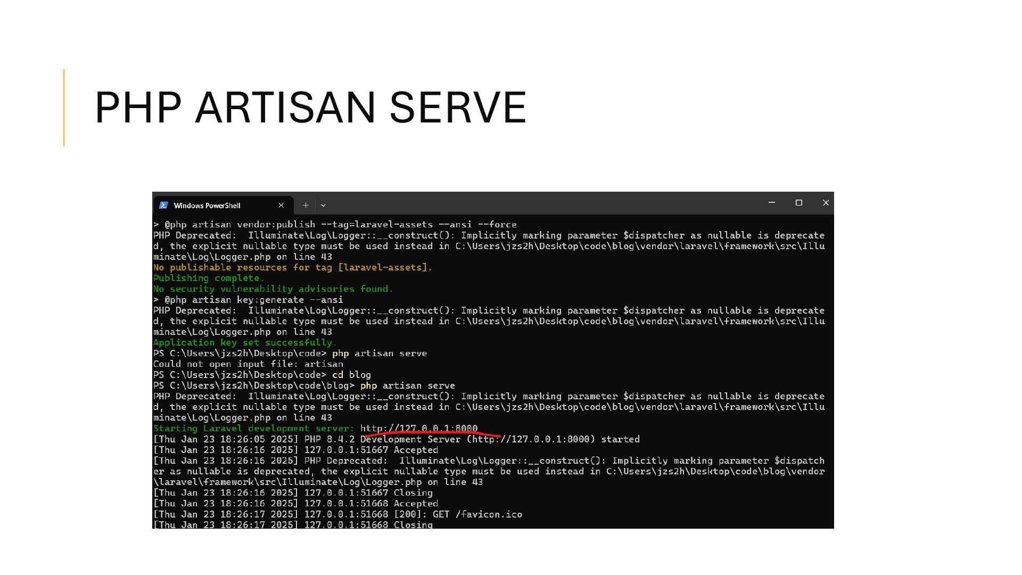Click '127.0.0.1:51667 Closing' log line
The height and width of the screenshot is (575, 1022).
[x=293, y=493]
